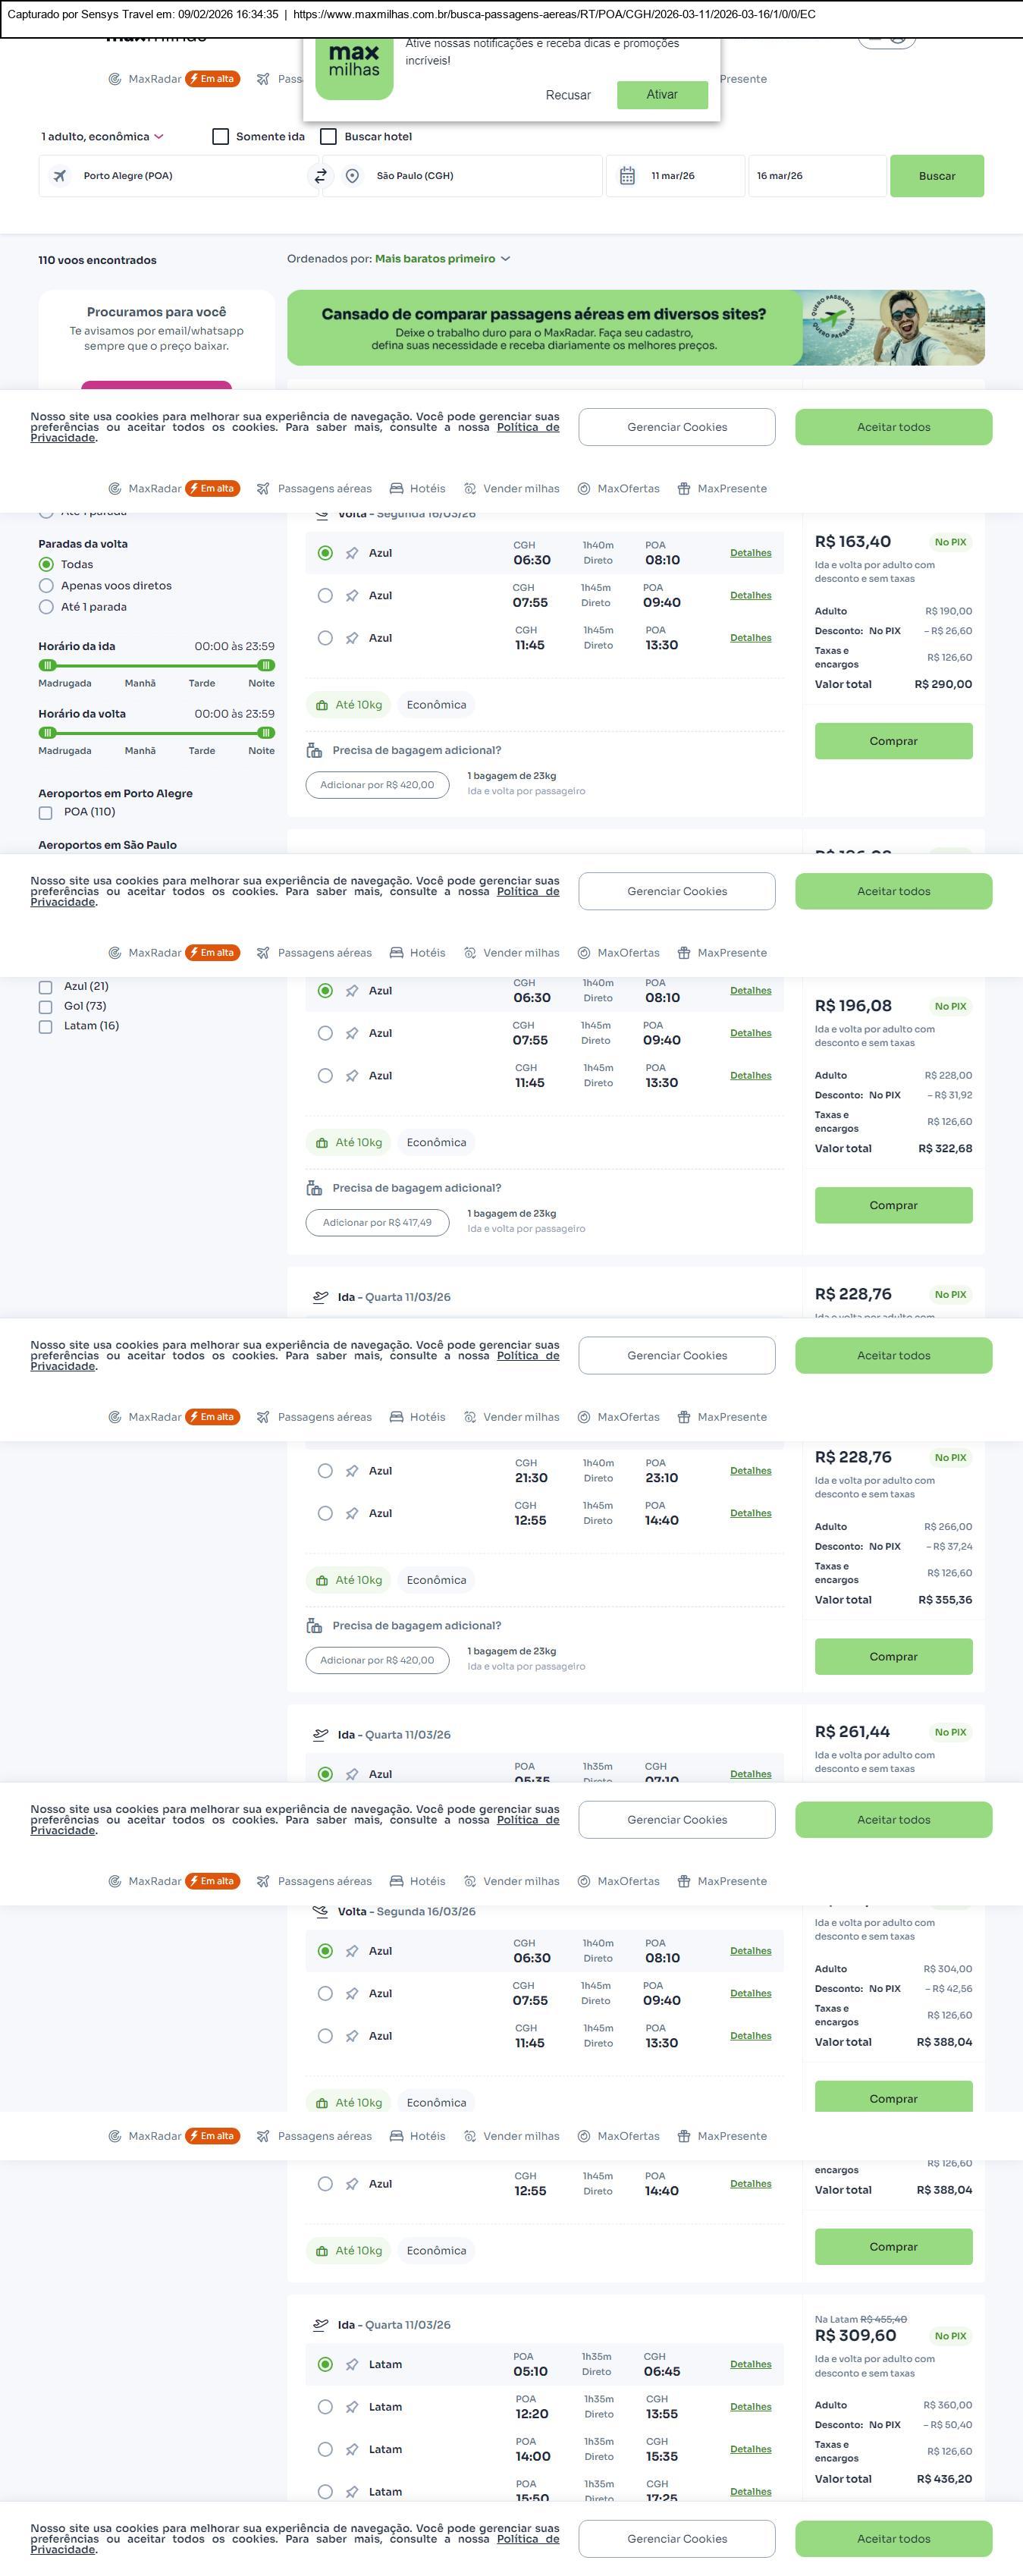Click the calendar icon in departure date field

(x=627, y=176)
